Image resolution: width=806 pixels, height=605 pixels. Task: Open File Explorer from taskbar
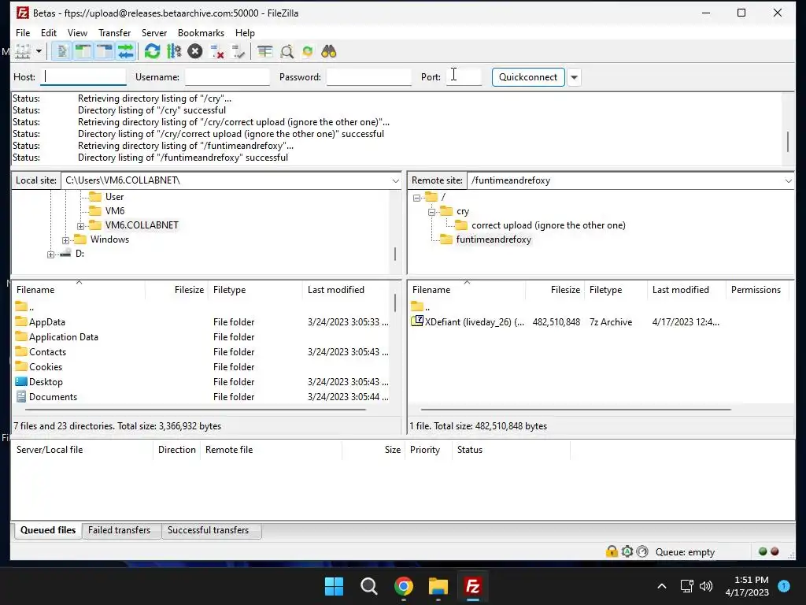[x=438, y=586]
